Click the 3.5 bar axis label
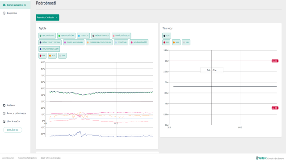Screen dimensions: 286x161 [166, 50]
